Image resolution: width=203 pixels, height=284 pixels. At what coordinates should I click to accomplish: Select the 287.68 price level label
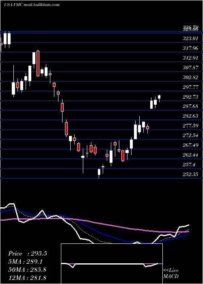[190, 106]
